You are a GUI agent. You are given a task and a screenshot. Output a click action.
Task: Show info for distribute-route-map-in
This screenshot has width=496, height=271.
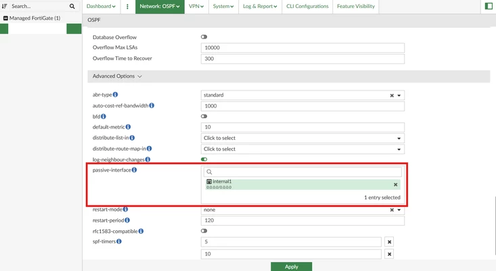(150, 149)
